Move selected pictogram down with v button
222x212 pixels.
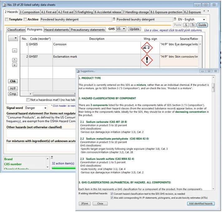[15, 65]
